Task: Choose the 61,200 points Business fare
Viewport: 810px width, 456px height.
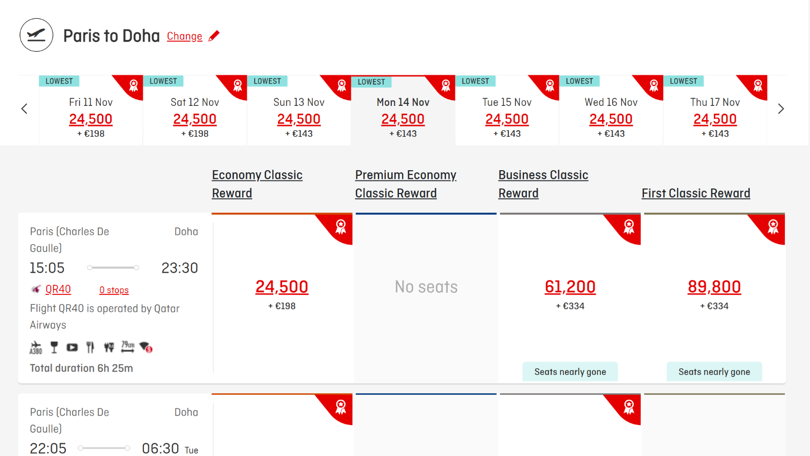Action: coord(570,287)
